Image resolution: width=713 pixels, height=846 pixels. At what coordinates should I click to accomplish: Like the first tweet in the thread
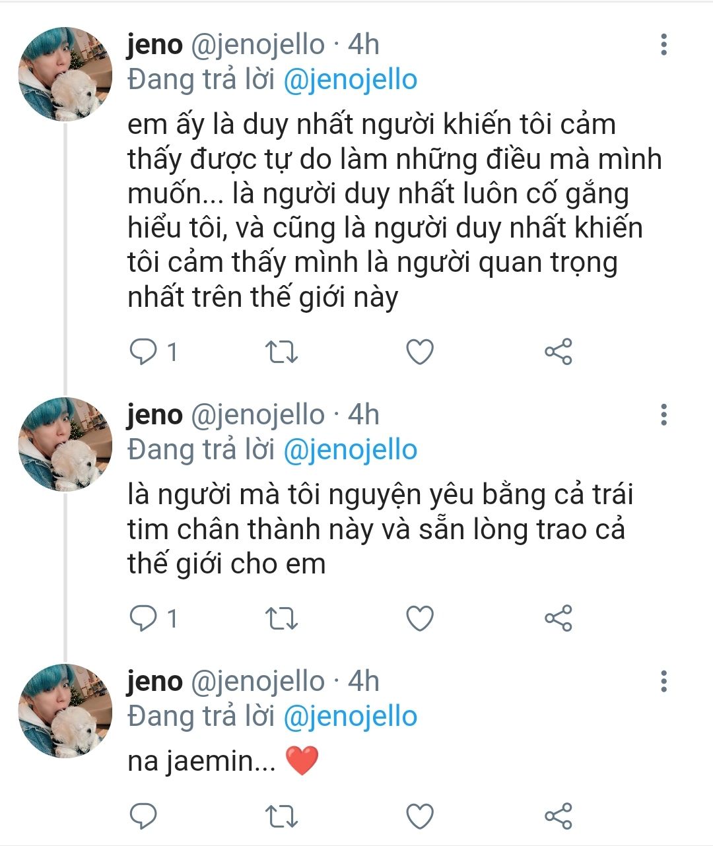pyautogui.click(x=419, y=352)
